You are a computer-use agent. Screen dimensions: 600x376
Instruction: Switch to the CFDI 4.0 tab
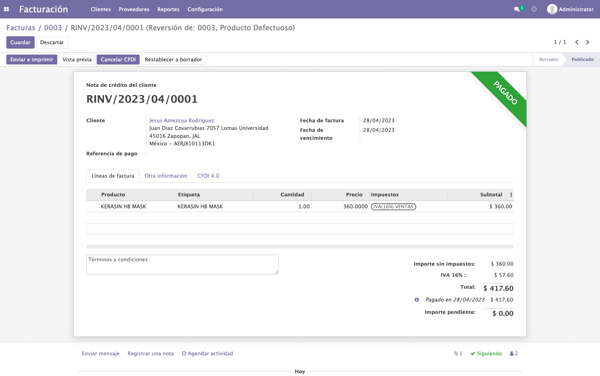tap(208, 176)
